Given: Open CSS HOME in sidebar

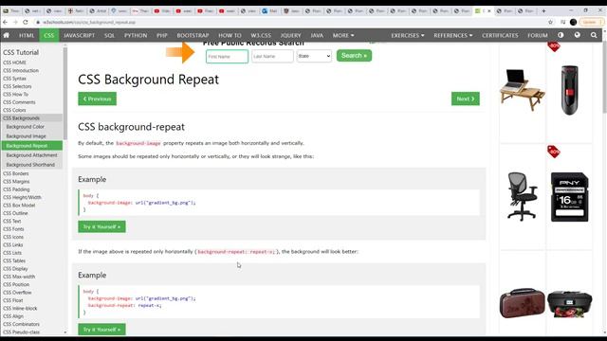Looking at the screenshot, I should (x=15, y=63).
